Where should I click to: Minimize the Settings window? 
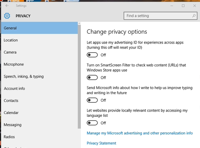pyautogui.click(x=171, y=6)
